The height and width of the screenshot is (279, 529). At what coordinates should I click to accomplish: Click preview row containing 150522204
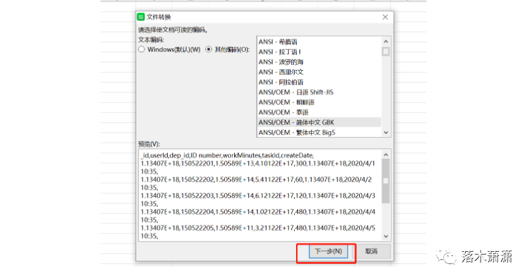click(x=258, y=216)
